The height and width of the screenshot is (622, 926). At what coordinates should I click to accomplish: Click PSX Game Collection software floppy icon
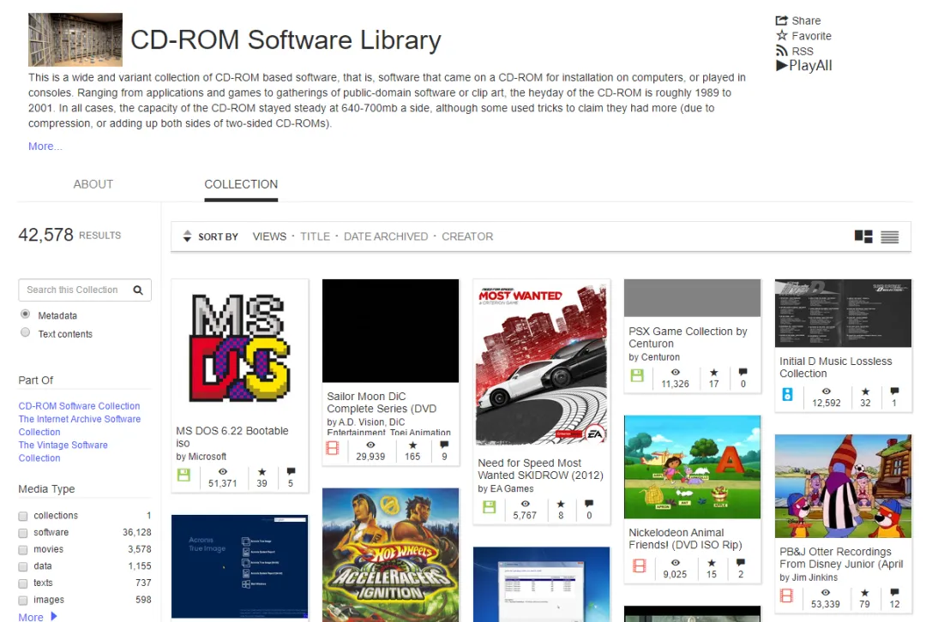pyautogui.click(x=637, y=374)
